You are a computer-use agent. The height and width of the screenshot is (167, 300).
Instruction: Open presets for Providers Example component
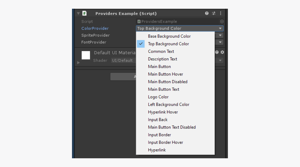point(214,13)
